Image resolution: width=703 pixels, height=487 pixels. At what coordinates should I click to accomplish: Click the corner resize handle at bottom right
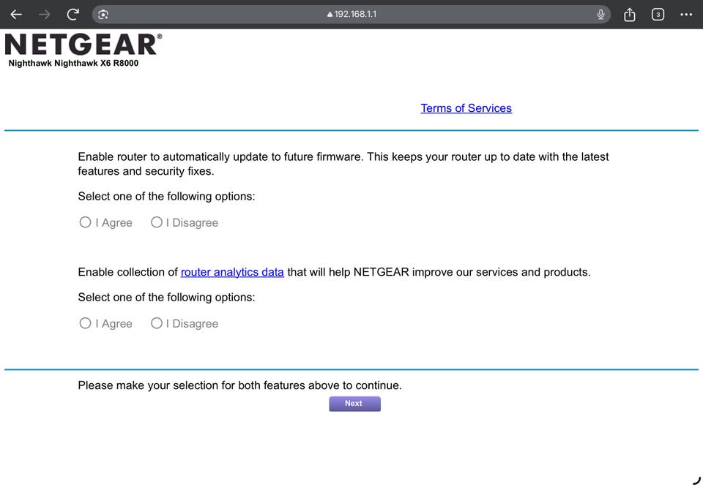click(x=696, y=480)
